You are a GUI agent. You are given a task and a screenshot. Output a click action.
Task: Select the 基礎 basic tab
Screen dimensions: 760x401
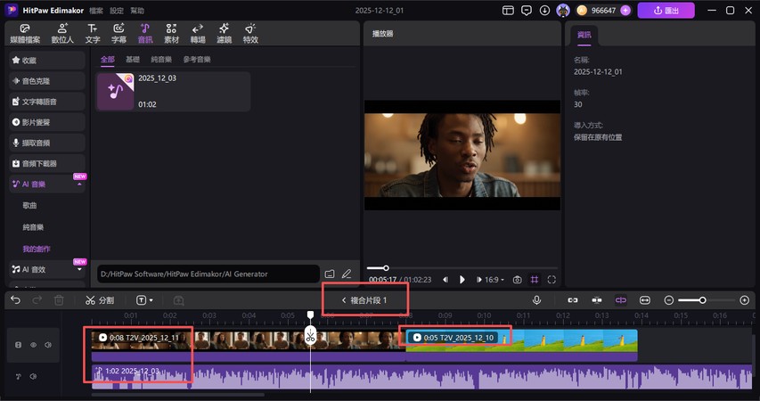point(133,59)
